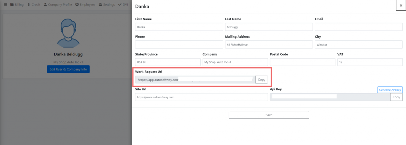Click the Credit dollar icon
406x145 pixels.
coord(29,5)
